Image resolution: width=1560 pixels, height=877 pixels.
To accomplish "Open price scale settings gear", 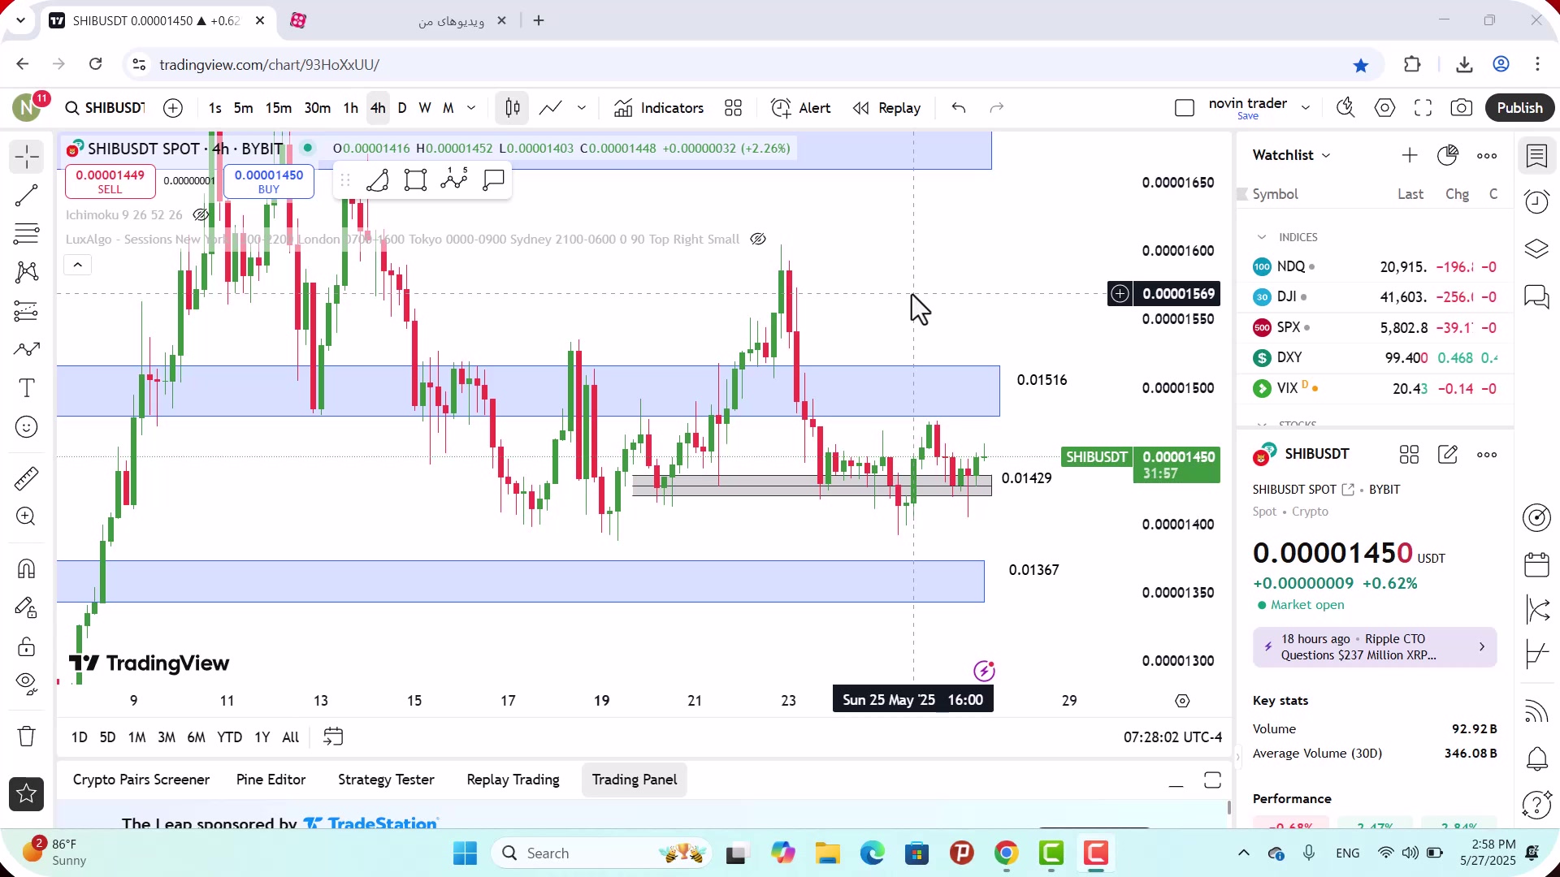I will [x=1182, y=701].
